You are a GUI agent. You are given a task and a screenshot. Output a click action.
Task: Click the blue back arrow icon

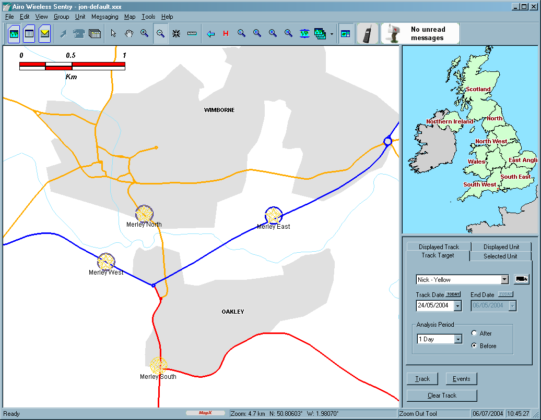[x=210, y=34]
